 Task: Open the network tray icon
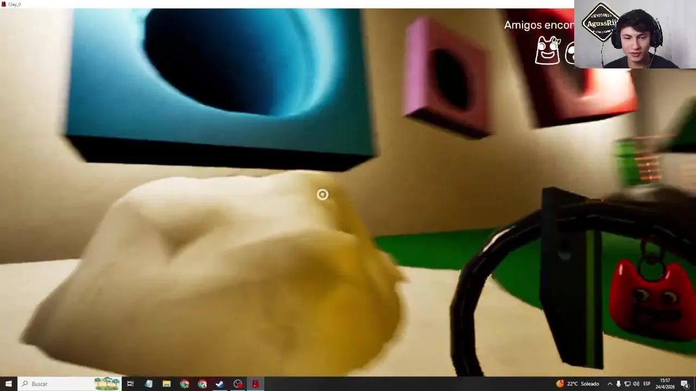pyautogui.click(x=627, y=384)
